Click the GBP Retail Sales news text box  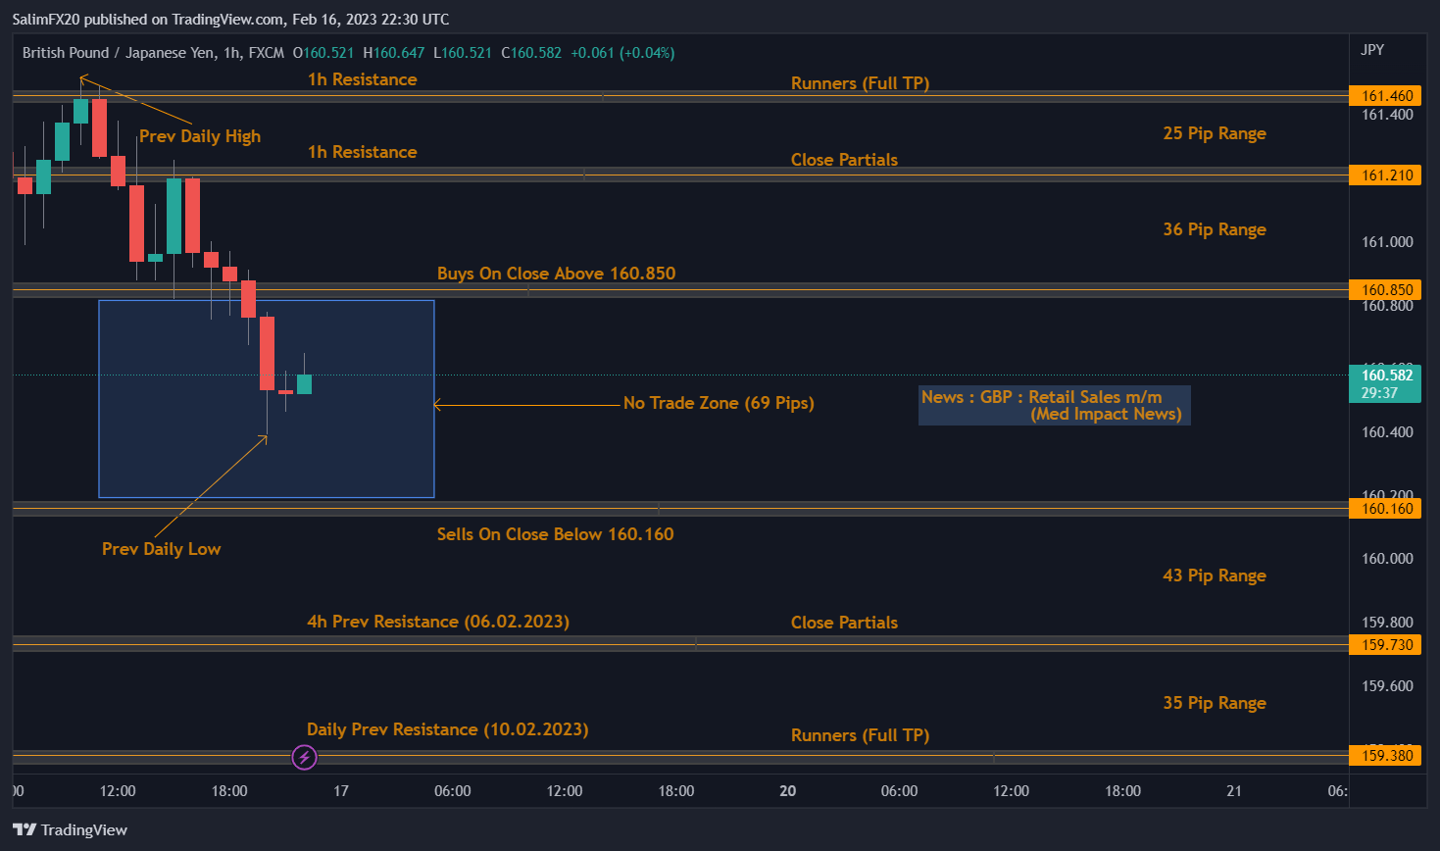[x=1054, y=405]
